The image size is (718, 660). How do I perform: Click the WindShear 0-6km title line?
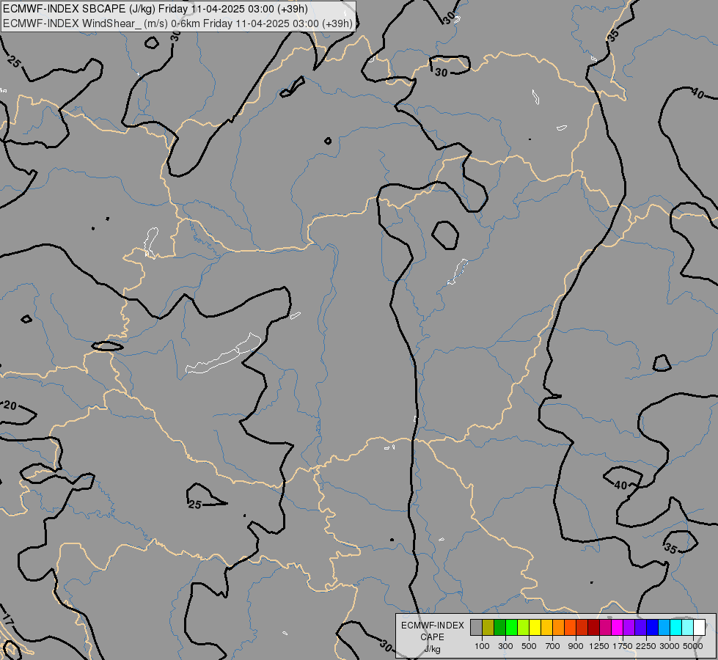click(177, 23)
